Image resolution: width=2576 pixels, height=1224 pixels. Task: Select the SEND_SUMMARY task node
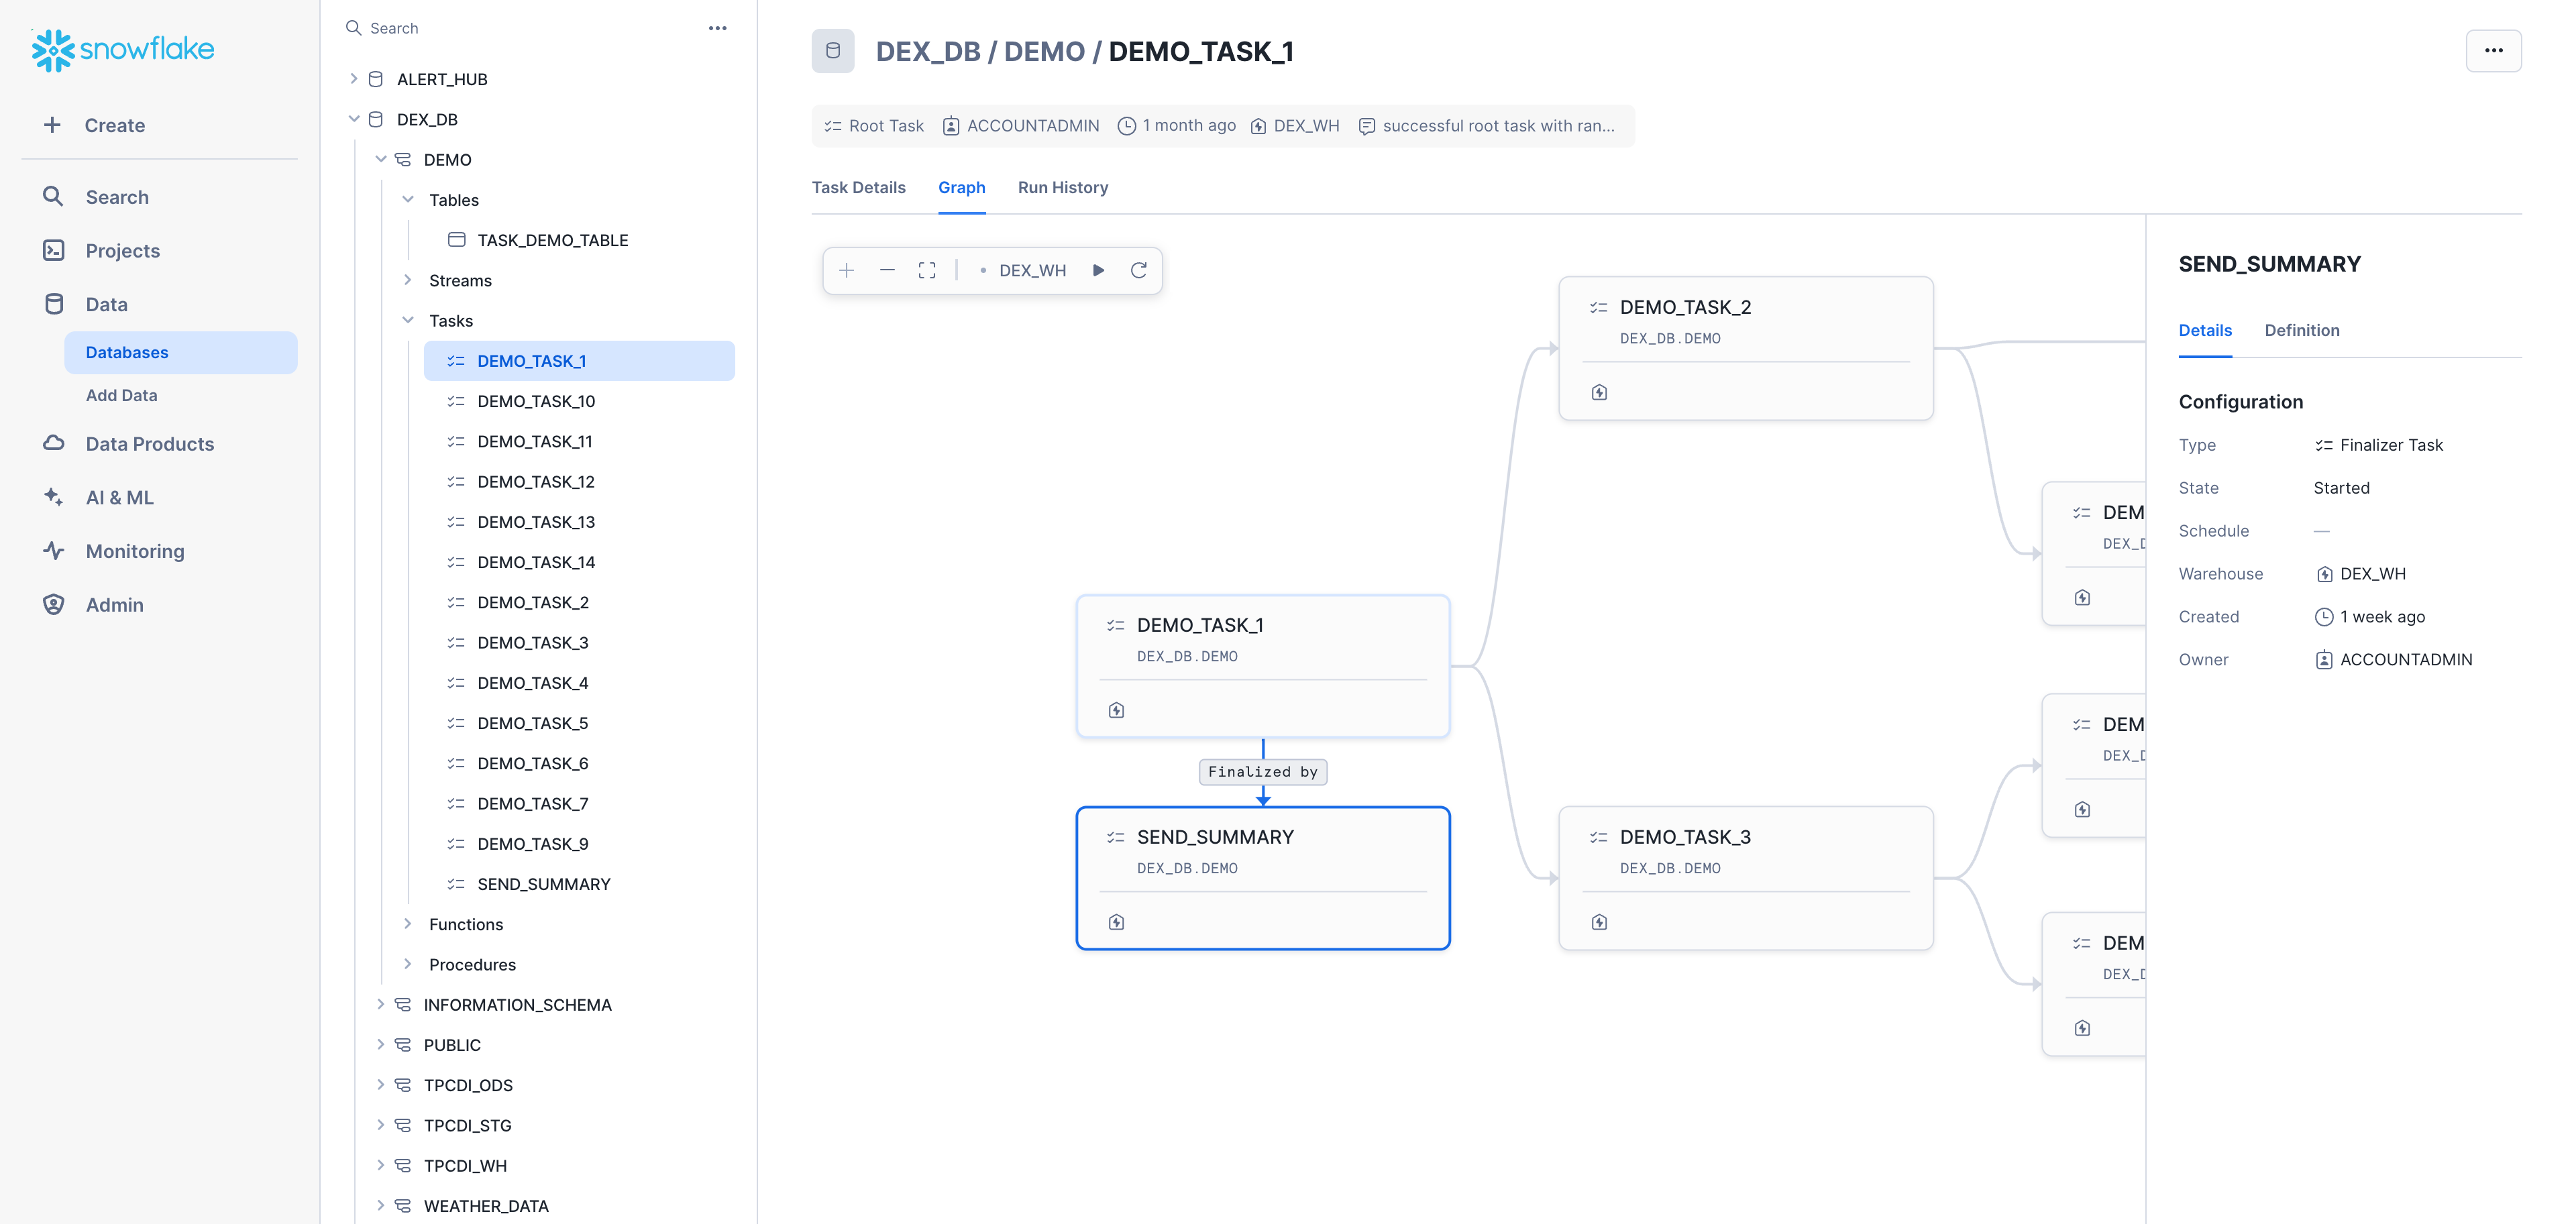tap(1263, 877)
